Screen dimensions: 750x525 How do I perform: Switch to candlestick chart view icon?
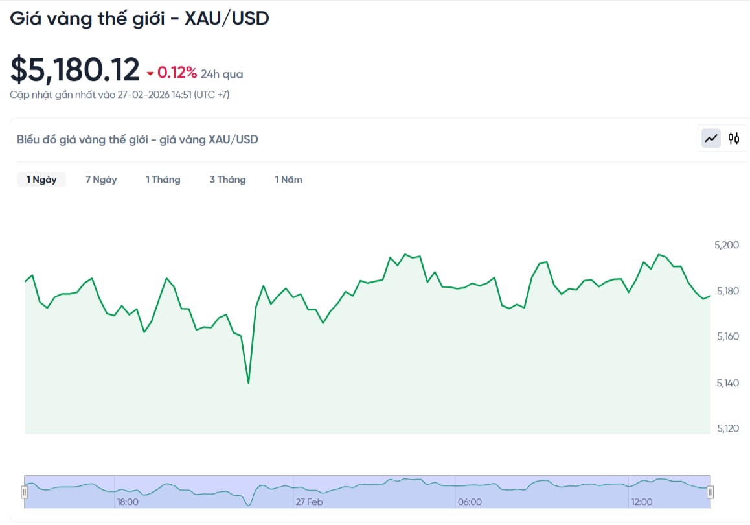(734, 139)
